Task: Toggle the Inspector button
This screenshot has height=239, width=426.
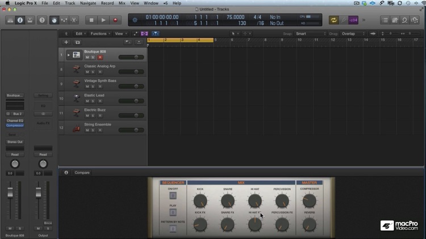Action: click(20, 20)
